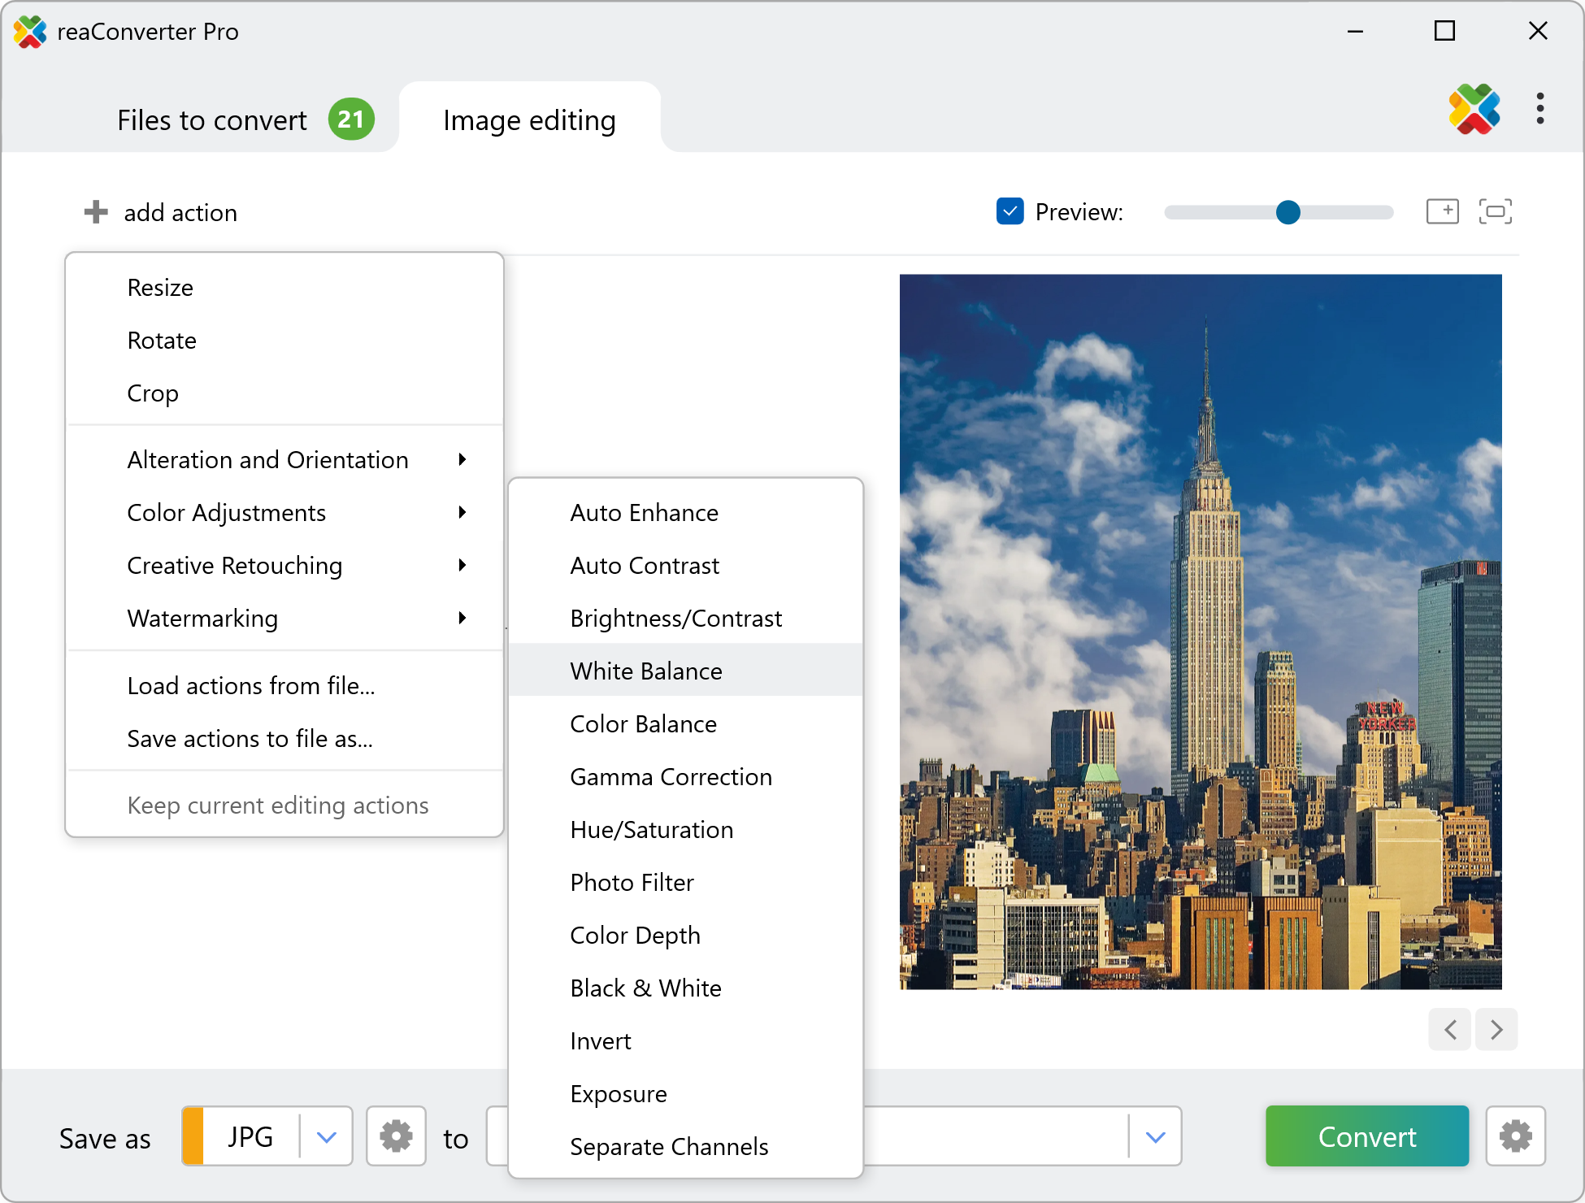Image resolution: width=1585 pixels, height=1203 pixels.
Task: Switch to Files to convert tab
Action: coord(213,120)
